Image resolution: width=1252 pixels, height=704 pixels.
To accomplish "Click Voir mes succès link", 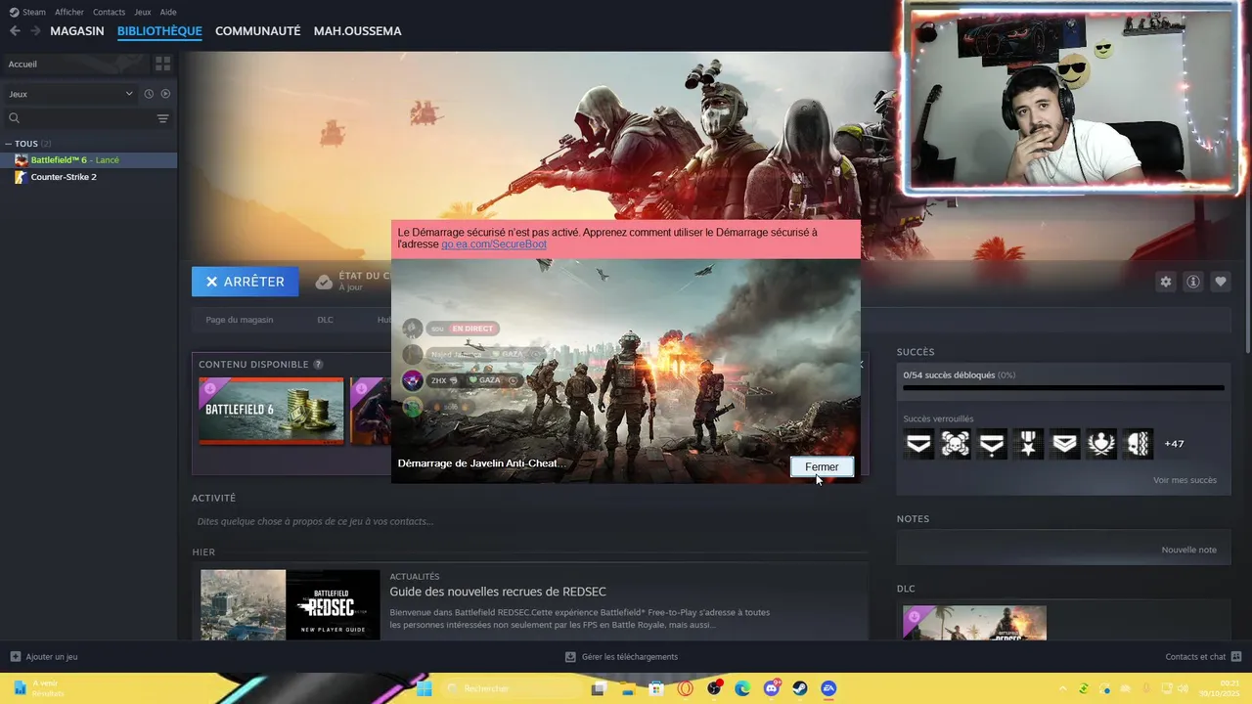I will (1185, 480).
